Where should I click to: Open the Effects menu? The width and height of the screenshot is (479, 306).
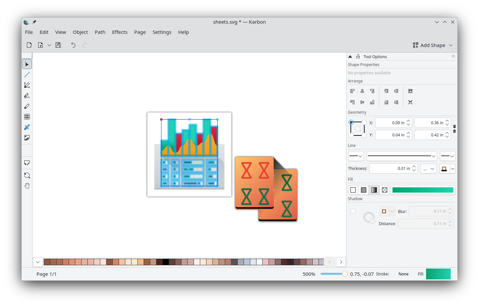point(120,32)
